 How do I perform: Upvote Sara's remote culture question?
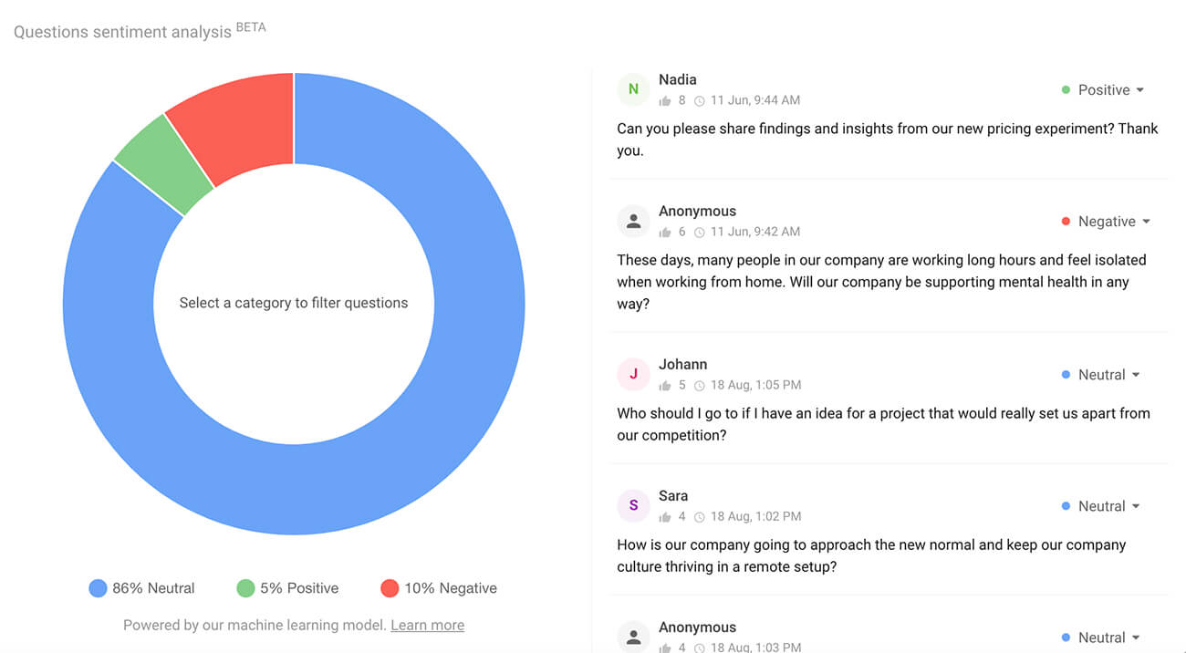(x=665, y=516)
